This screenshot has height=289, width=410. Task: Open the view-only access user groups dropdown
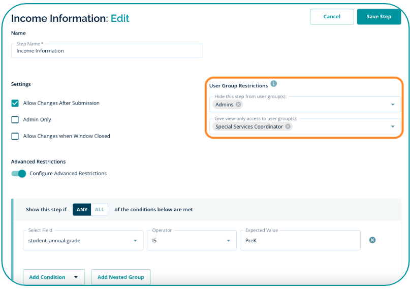coord(393,126)
